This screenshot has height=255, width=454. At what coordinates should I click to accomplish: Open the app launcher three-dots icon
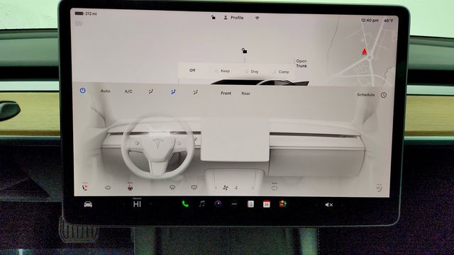[234, 204]
